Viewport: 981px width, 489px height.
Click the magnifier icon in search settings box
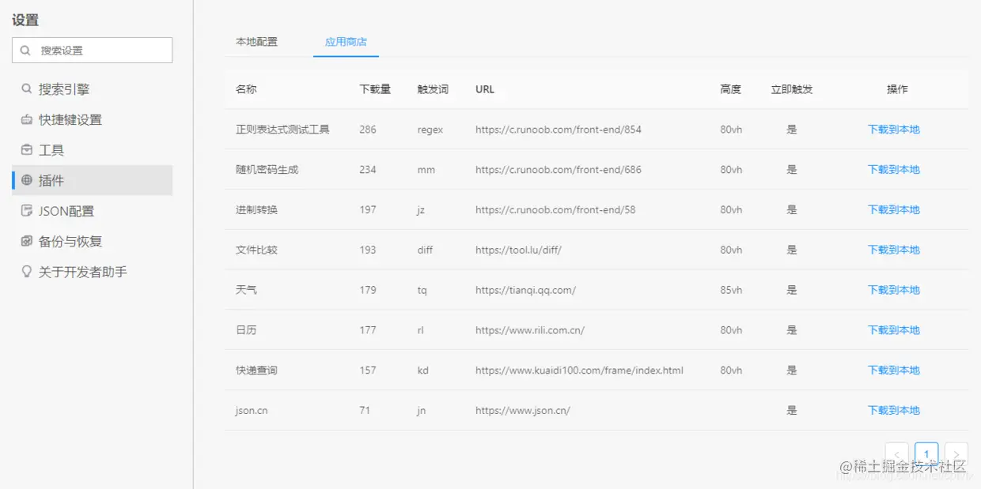pyautogui.click(x=26, y=51)
